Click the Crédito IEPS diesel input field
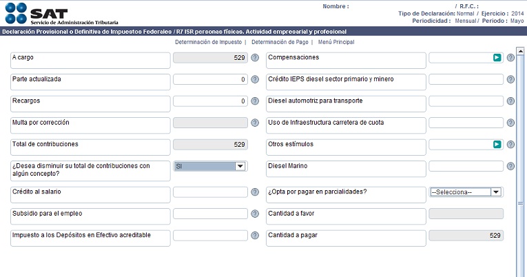Viewport: 527px width, 277px height. (x=466, y=79)
